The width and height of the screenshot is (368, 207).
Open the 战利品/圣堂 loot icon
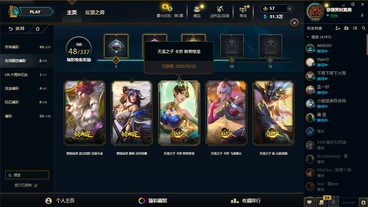click(x=220, y=9)
